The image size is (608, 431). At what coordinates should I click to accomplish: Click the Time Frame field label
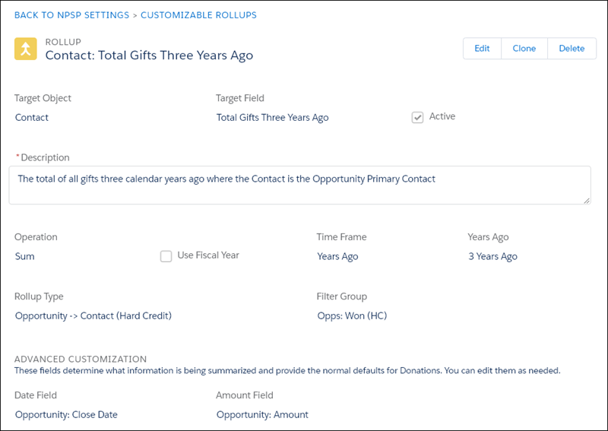click(x=341, y=237)
